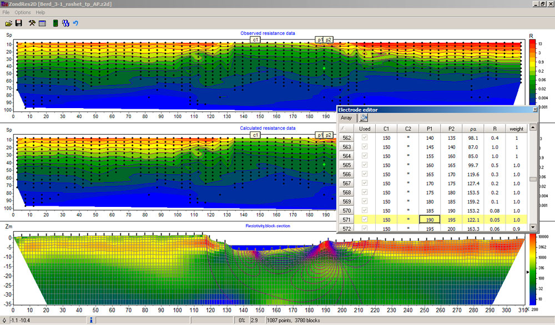
Task: Sort by the P1 column header
Action: tap(429, 128)
